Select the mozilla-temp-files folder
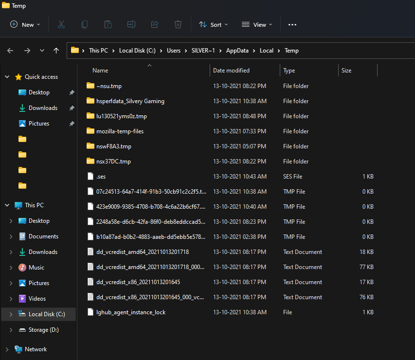Viewport: 415px width, 360px height. pyautogui.click(x=120, y=131)
